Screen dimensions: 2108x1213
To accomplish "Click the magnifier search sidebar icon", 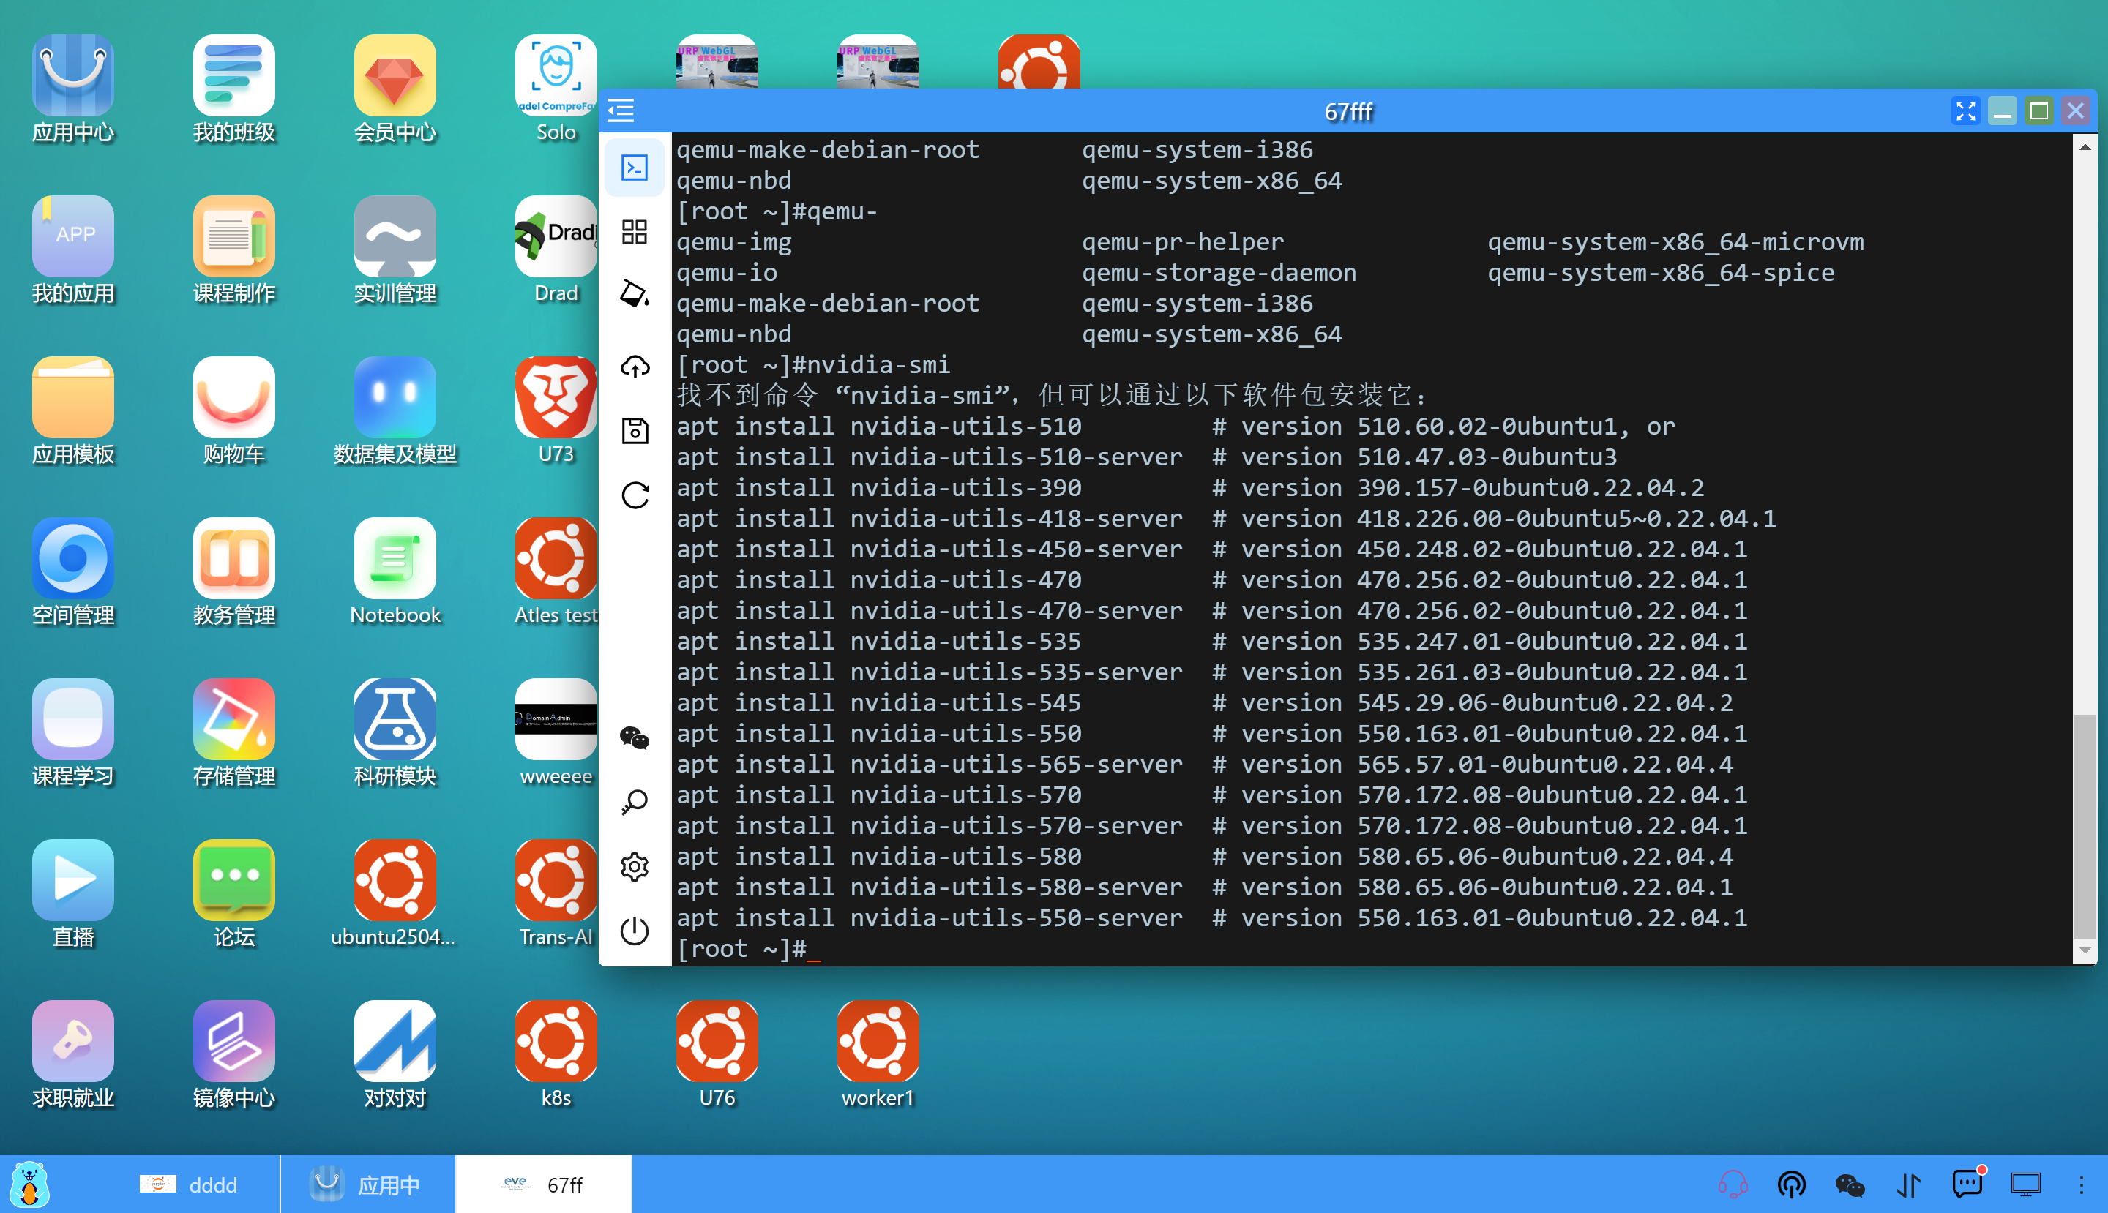I will [x=635, y=803].
